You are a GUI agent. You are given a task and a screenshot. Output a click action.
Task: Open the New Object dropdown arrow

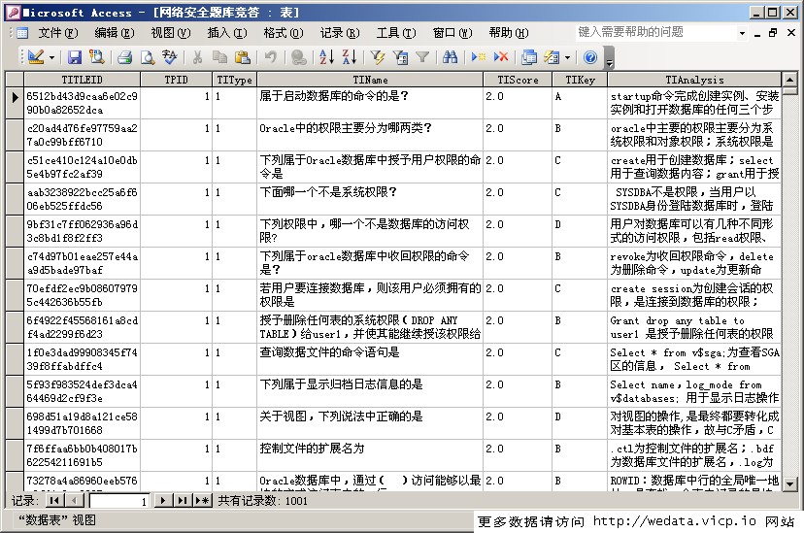coord(567,57)
